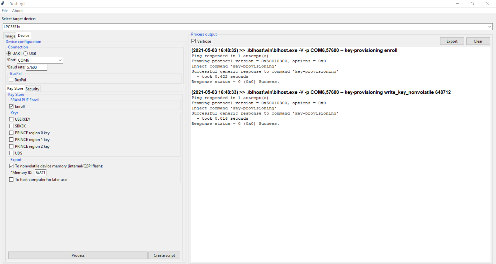Click 'took 0.016 seconds' output line
Screen dimensions: 496x264
pyautogui.click(x=222, y=119)
